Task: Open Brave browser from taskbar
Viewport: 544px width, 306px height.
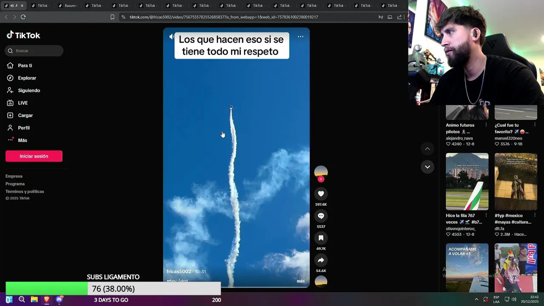Action: (x=47, y=300)
